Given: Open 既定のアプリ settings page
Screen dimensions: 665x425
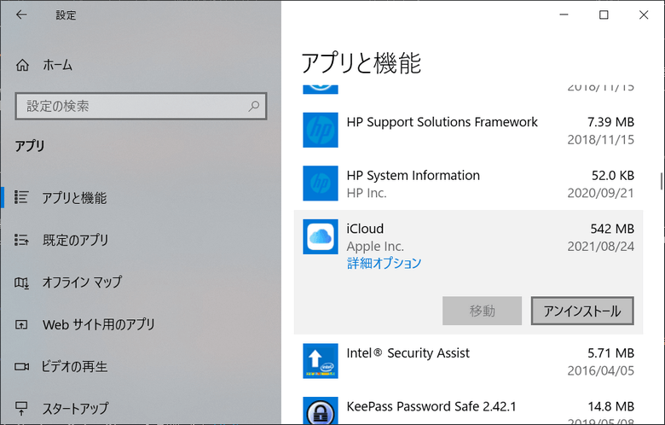Looking at the screenshot, I should coord(76,240).
